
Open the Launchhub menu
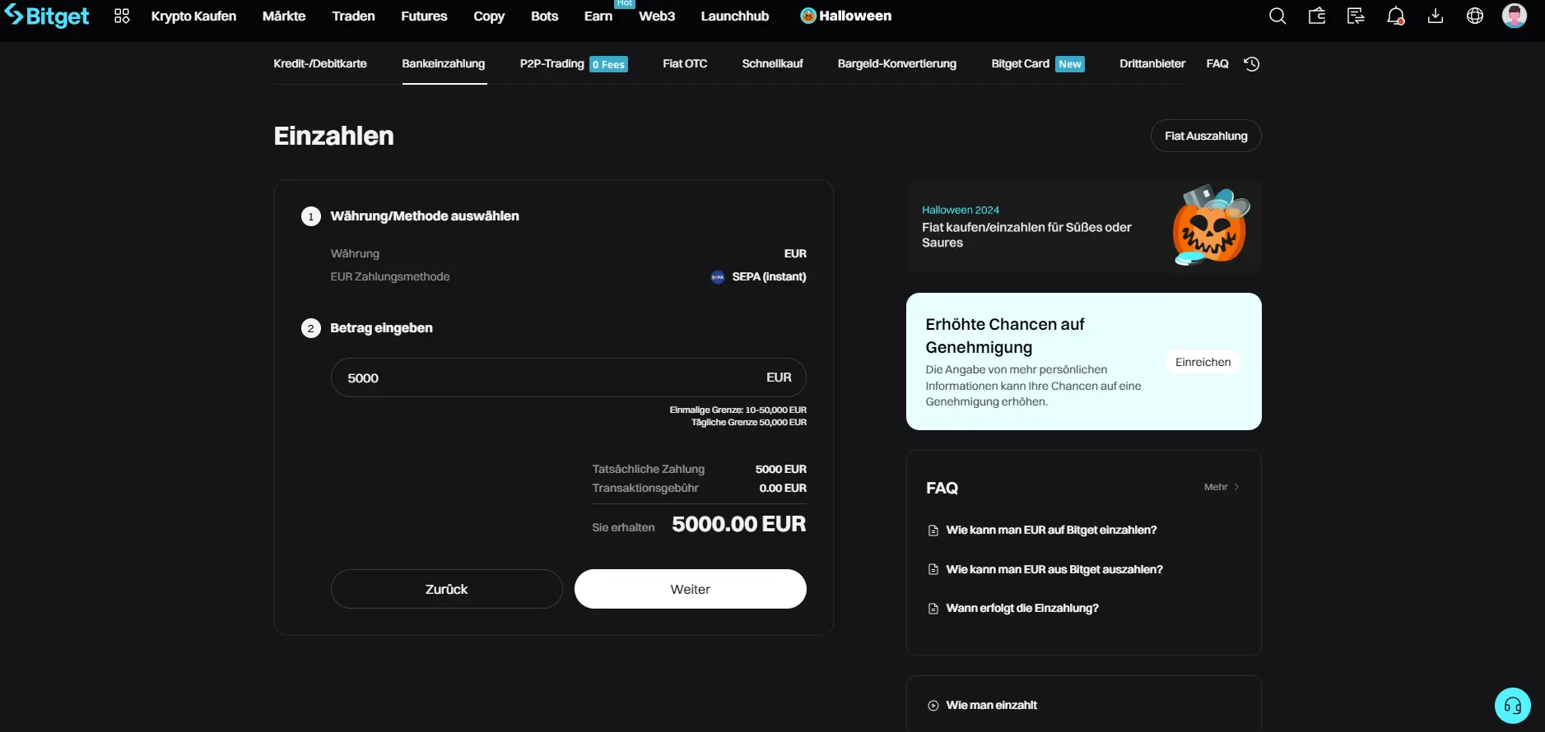734,16
